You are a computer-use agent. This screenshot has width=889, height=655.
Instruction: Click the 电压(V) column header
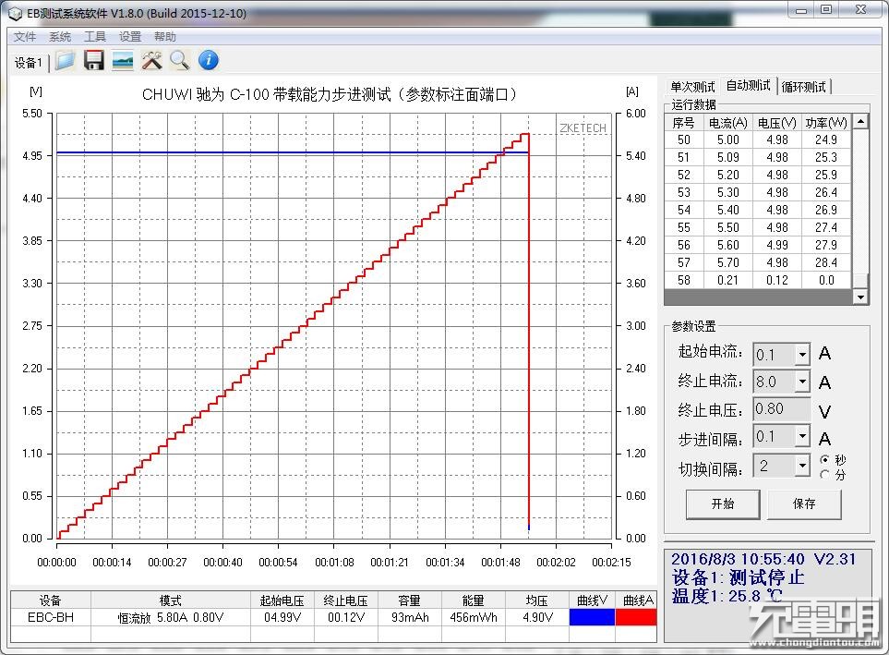(776, 123)
